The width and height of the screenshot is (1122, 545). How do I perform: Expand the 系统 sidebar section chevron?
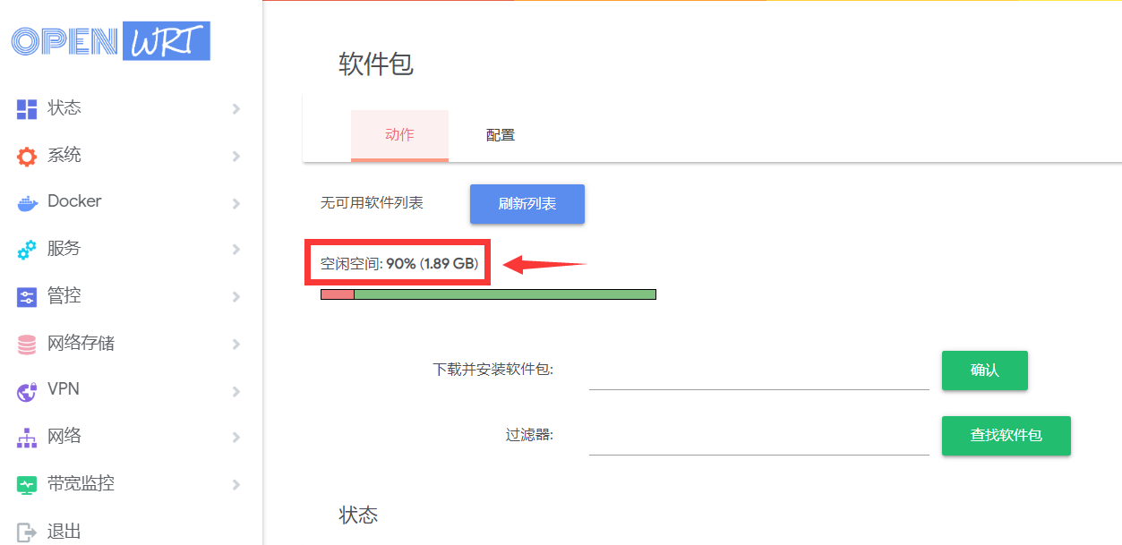pyautogui.click(x=236, y=155)
